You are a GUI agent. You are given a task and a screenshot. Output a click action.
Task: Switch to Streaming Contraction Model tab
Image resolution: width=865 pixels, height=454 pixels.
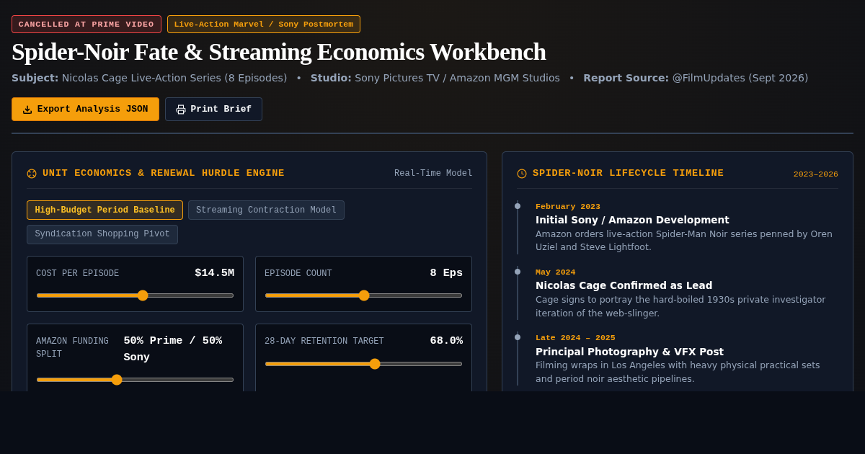coord(266,210)
